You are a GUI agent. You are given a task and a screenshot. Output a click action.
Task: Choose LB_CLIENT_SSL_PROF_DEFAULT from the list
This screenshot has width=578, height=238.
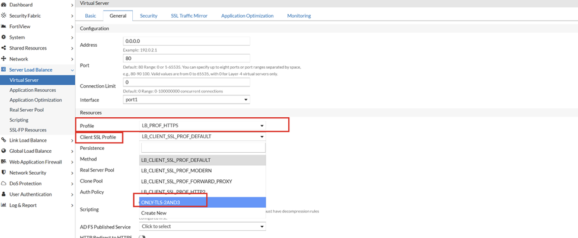pos(202,160)
